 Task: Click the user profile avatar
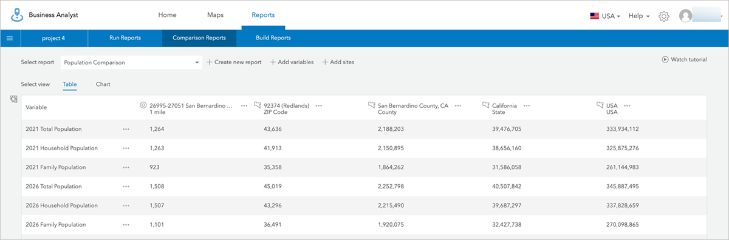pyautogui.click(x=686, y=16)
